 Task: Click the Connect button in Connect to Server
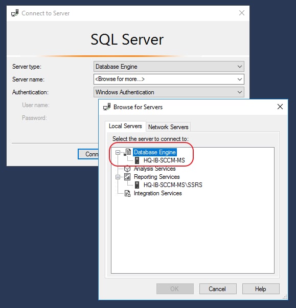point(88,154)
